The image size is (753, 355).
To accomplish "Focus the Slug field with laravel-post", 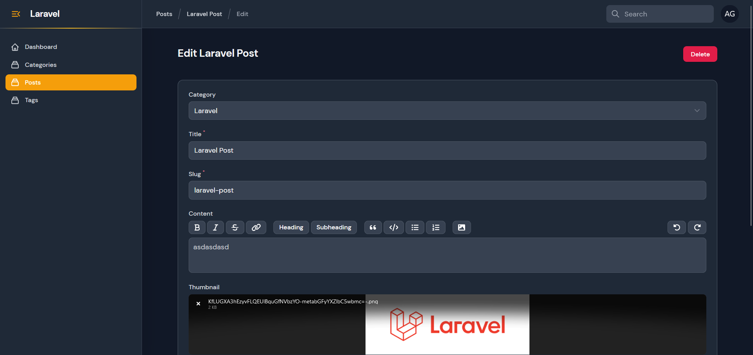I will coord(447,190).
